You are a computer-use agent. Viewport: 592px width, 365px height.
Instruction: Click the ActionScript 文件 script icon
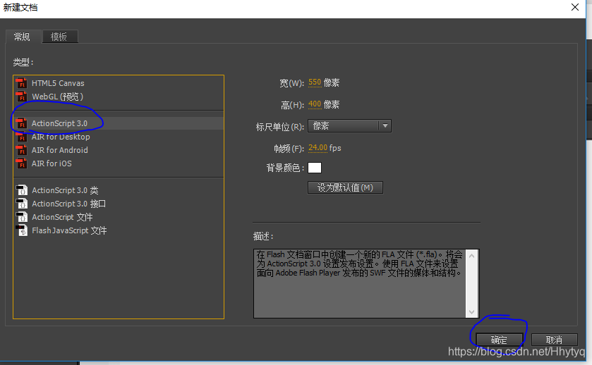[21, 217]
